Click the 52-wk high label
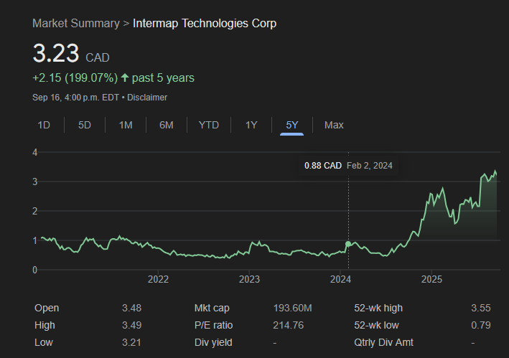The image size is (509, 358). tap(378, 308)
